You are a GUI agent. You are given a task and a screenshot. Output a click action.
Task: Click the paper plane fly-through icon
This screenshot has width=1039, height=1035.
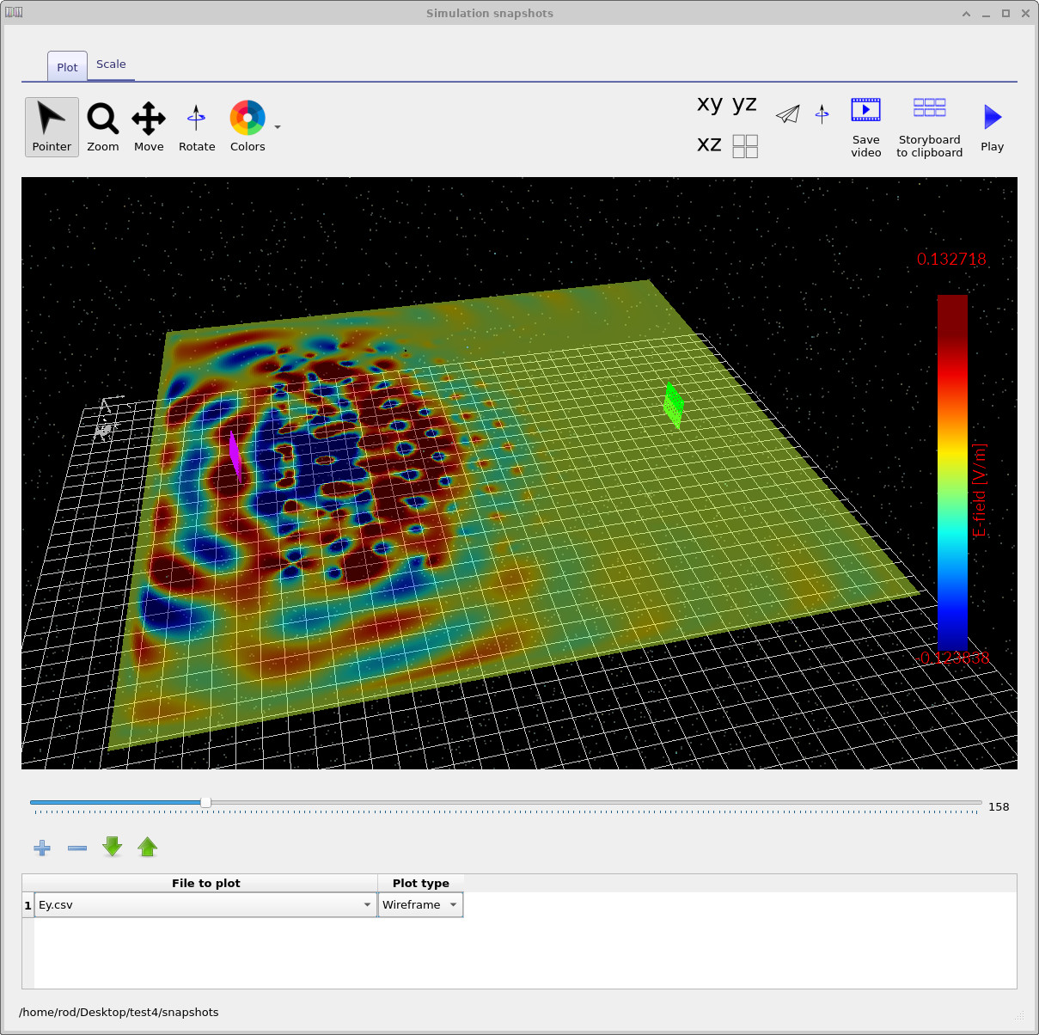pos(788,113)
